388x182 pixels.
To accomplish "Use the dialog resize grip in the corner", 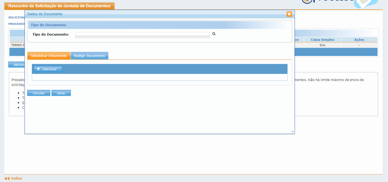I will [292, 131].
